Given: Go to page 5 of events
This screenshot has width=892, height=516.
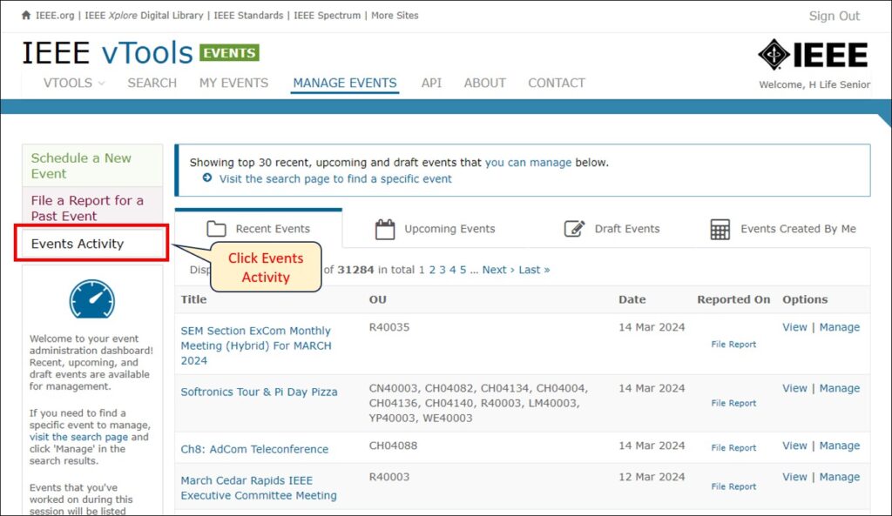Looking at the screenshot, I should coord(463,270).
